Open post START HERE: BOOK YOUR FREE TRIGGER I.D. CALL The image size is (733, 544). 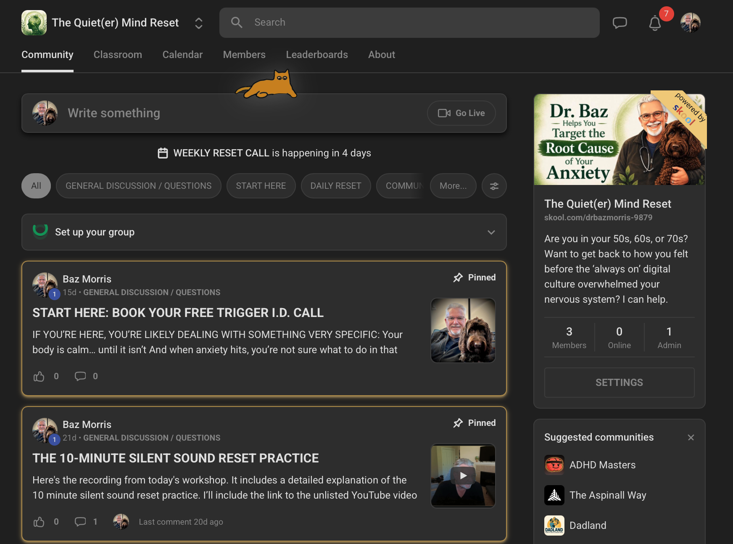(178, 313)
